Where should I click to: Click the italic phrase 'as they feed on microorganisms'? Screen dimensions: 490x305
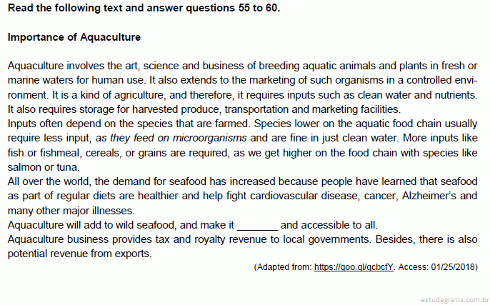click(171, 138)
